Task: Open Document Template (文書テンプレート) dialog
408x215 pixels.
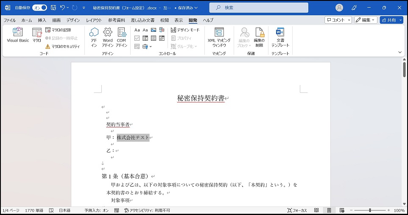Action: coord(280,37)
